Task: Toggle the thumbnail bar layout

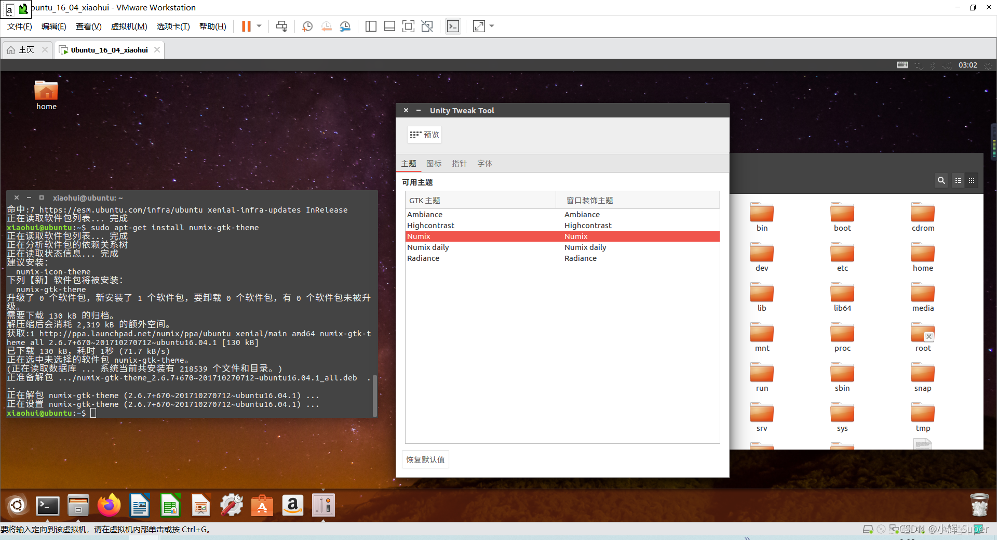Action: point(389,26)
